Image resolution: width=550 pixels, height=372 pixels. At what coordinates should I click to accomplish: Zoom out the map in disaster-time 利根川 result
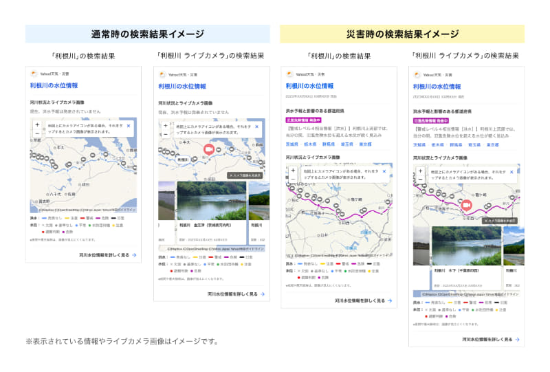tap(294, 179)
